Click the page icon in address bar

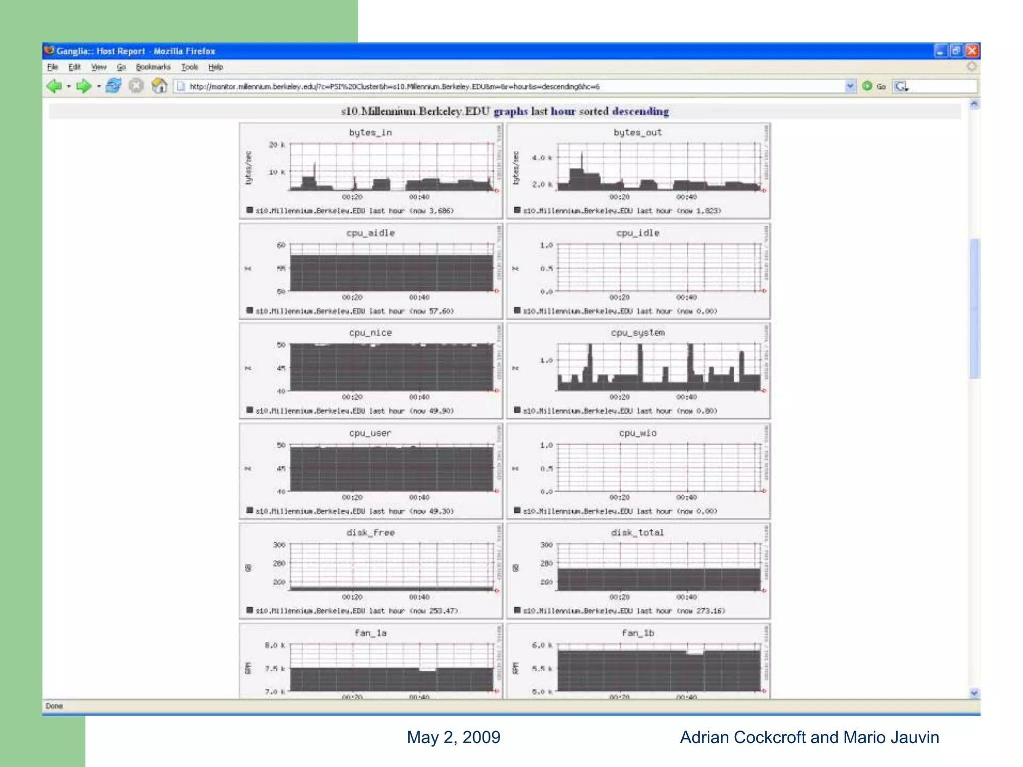pyautogui.click(x=181, y=86)
